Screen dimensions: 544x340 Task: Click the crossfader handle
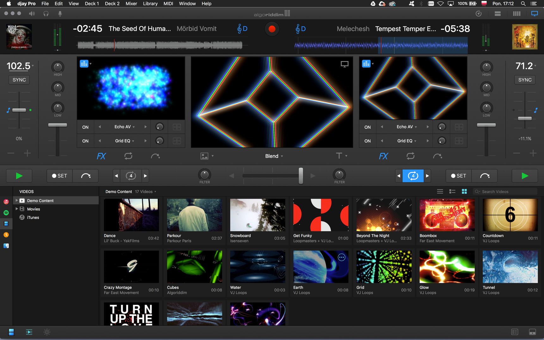(x=301, y=176)
